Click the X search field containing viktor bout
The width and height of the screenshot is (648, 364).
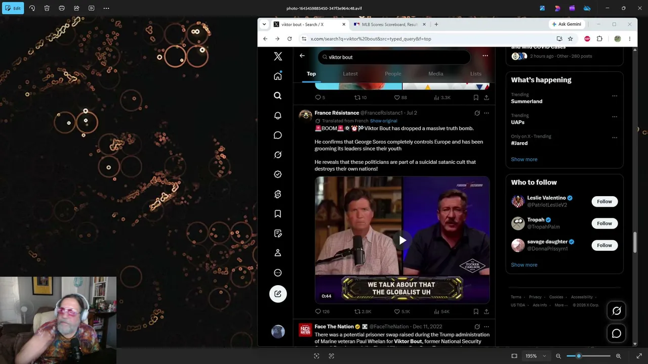394,57
